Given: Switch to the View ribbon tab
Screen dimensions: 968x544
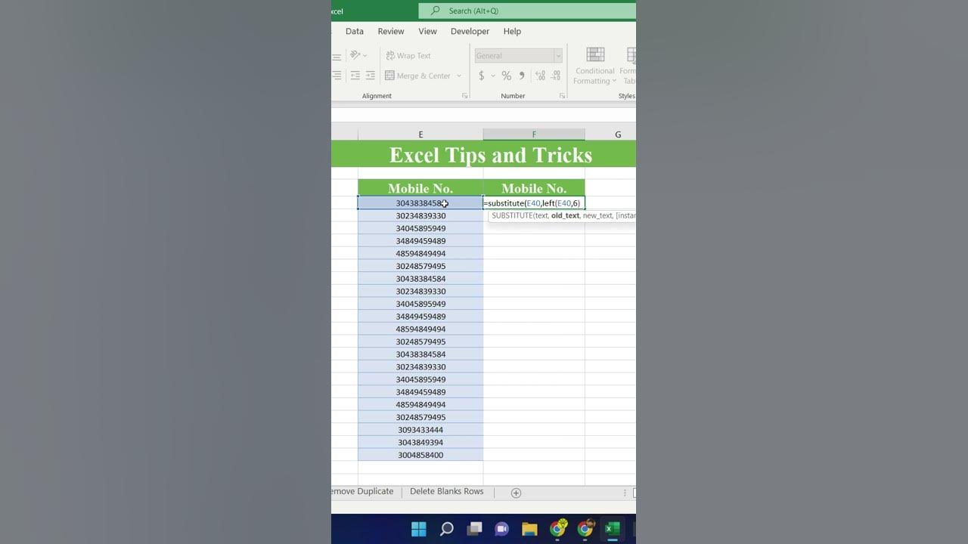Looking at the screenshot, I should click(428, 31).
